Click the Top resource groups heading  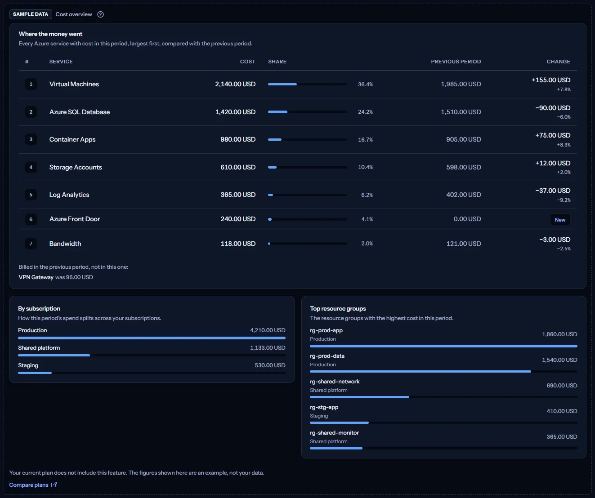click(338, 309)
